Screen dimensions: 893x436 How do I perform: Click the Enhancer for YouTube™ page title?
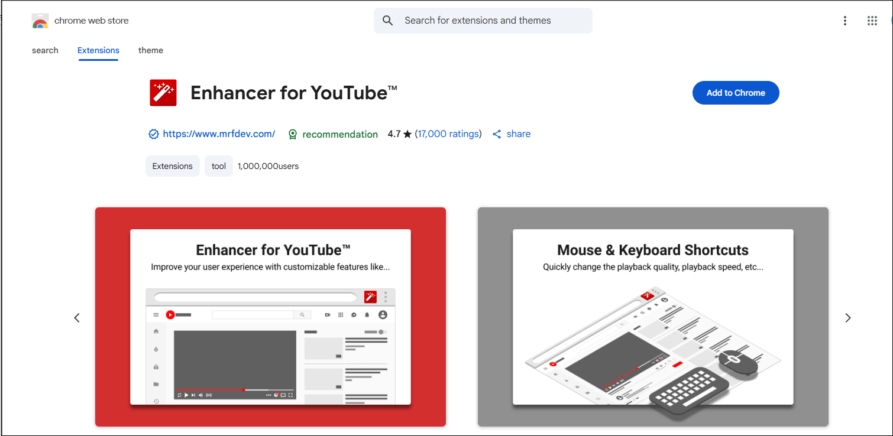tap(294, 93)
